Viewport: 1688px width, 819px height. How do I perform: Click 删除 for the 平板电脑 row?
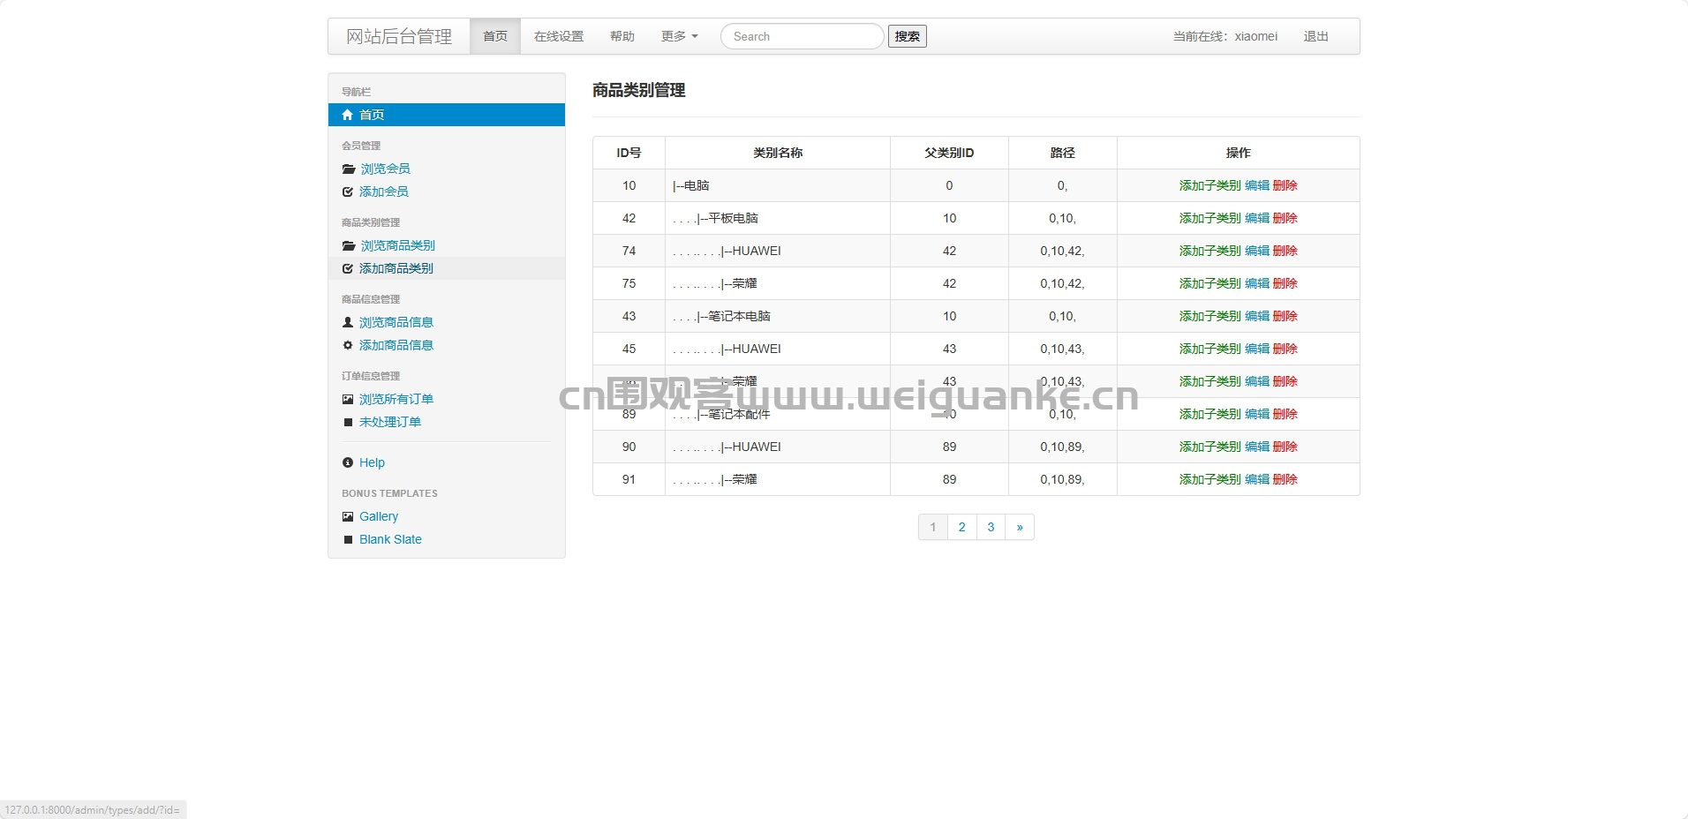pos(1285,218)
